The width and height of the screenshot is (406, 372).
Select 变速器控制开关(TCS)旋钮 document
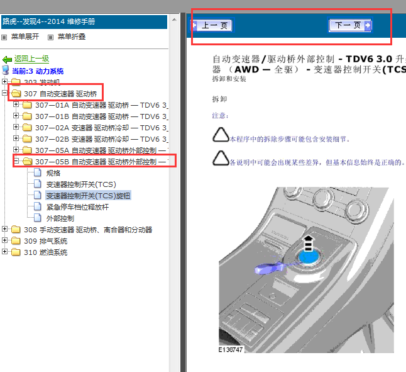88,196
